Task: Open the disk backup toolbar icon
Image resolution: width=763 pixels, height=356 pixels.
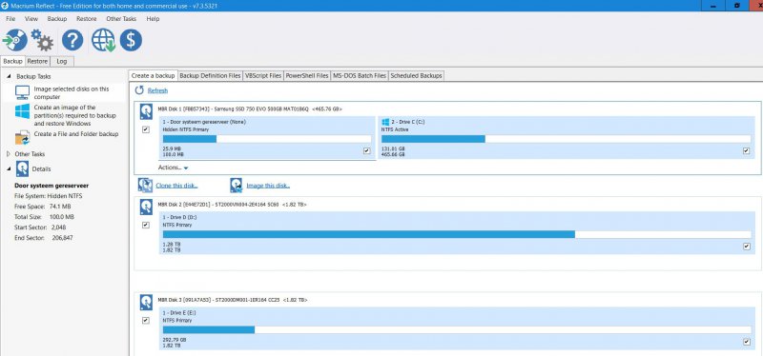Action: pyautogui.click(x=15, y=40)
